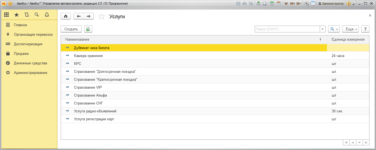The height and width of the screenshot is (150, 376).
Task: Navigate back with the left arrow
Action: (x=79, y=16)
